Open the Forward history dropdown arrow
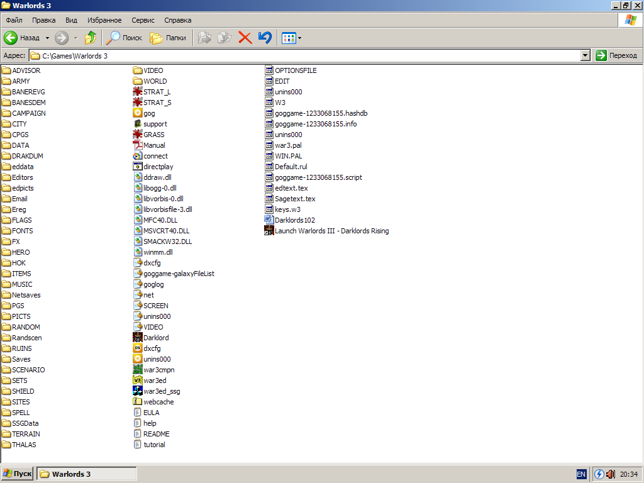Image resolution: width=644 pixels, height=483 pixels. tap(75, 38)
